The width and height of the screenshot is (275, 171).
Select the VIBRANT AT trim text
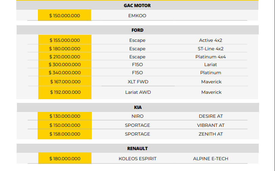211,125
